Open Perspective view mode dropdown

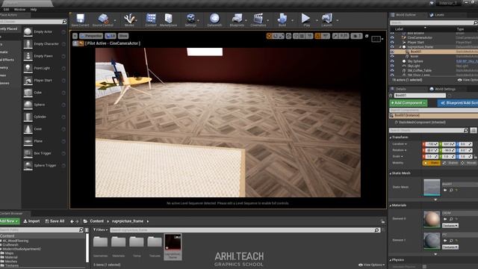91,36
